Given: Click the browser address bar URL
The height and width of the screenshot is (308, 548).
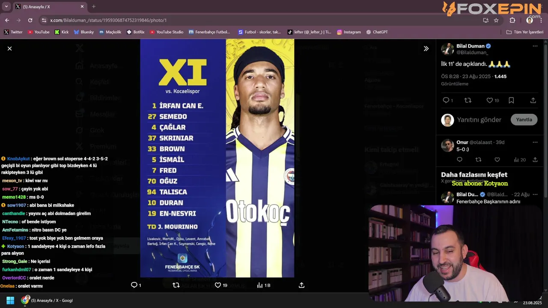Looking at the screenshot, I should point(108,20).
